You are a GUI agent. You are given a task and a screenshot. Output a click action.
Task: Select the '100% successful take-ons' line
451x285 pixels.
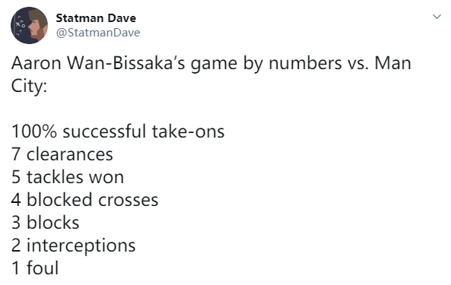(x=118, y=131)
